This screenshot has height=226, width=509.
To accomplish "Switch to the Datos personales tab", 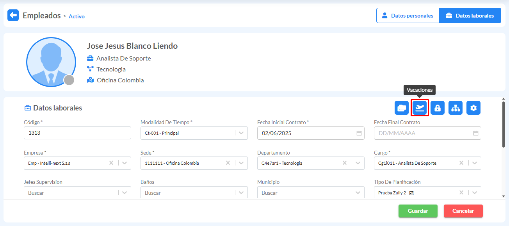I will tap(408, 16).
